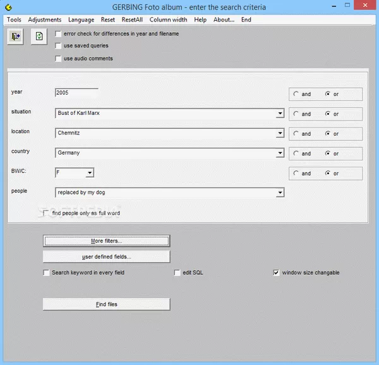Toggle the use saved queries checkbox
Image resolution: width=379 pixels, height=365 pixels.
(59, 46)
